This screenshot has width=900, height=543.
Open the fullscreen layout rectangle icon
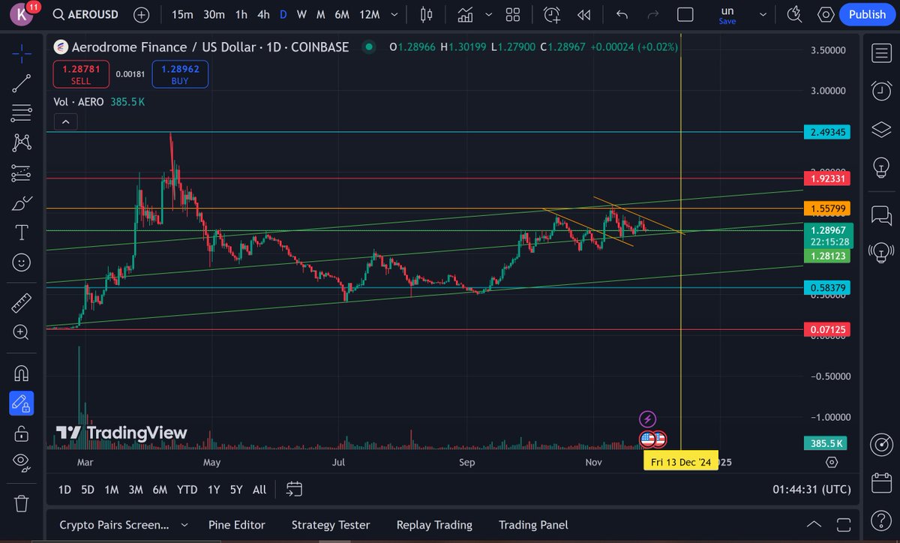[685, 14]
